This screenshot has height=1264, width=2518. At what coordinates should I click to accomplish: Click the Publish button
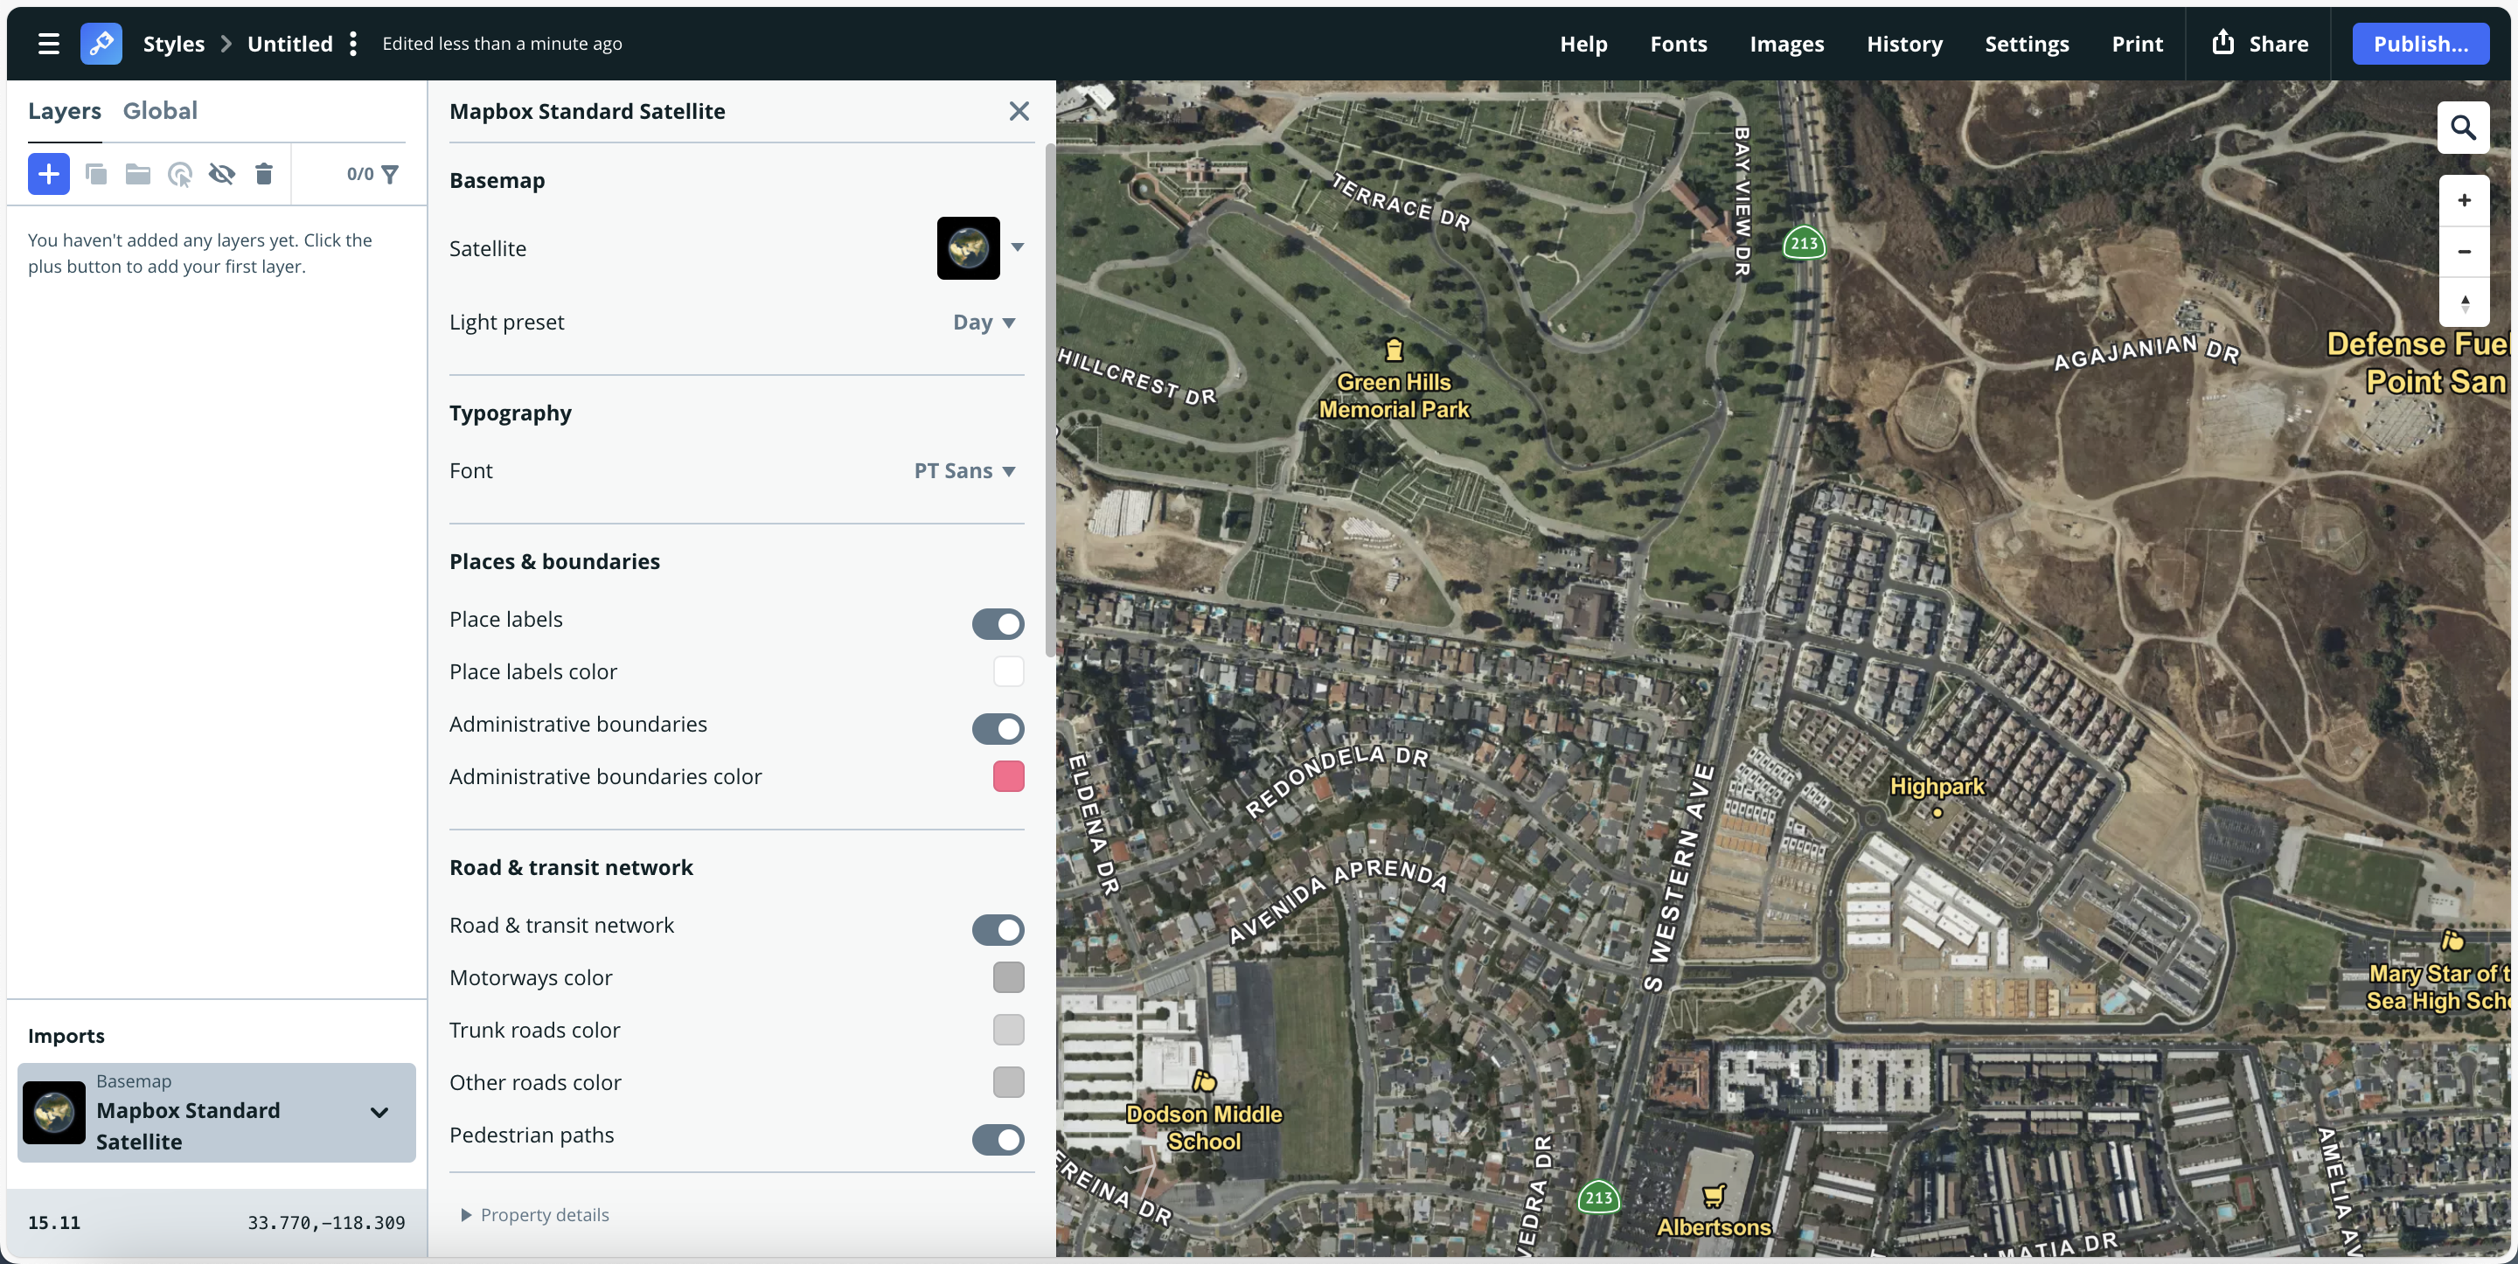click(2421, 43)
